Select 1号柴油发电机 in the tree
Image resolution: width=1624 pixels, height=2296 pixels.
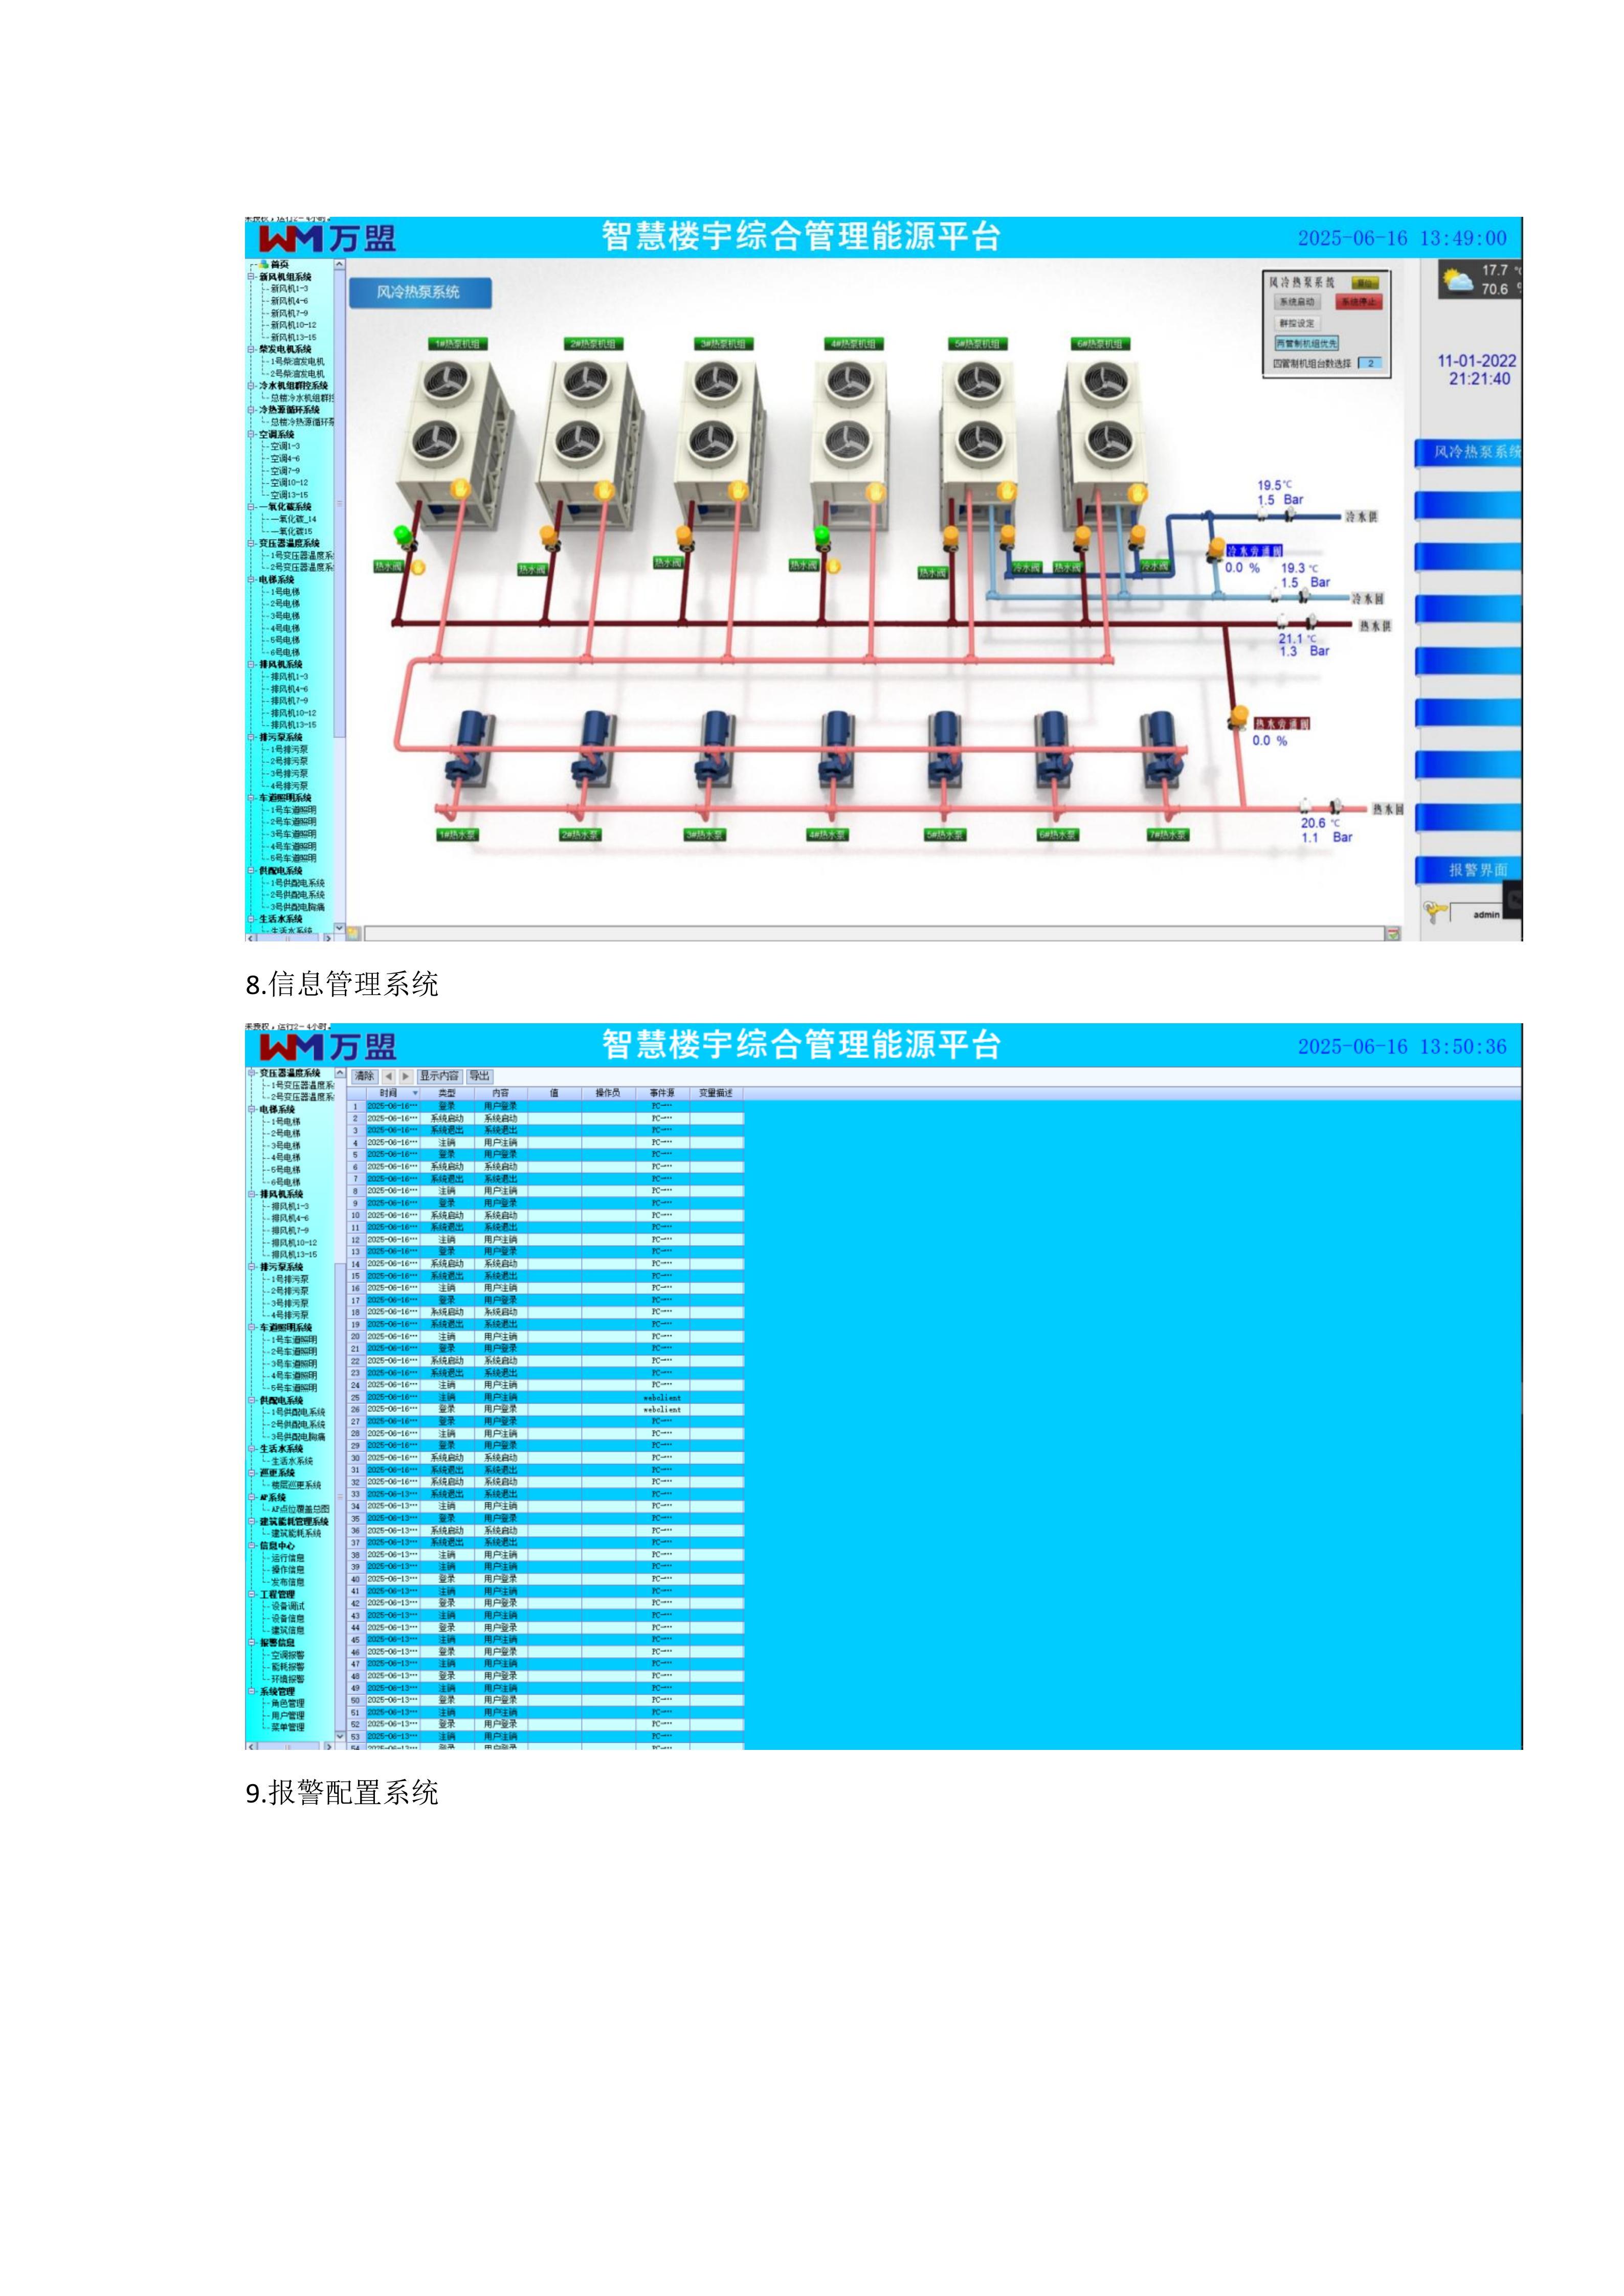(x=297, y=361)
